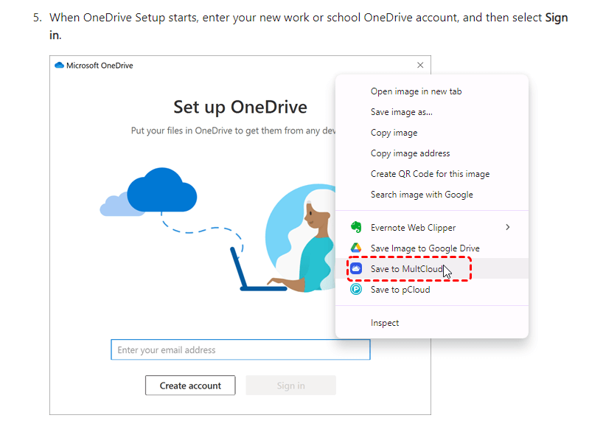Click the pCloud circular icon

pyautogui.click(x=356, y=289)
